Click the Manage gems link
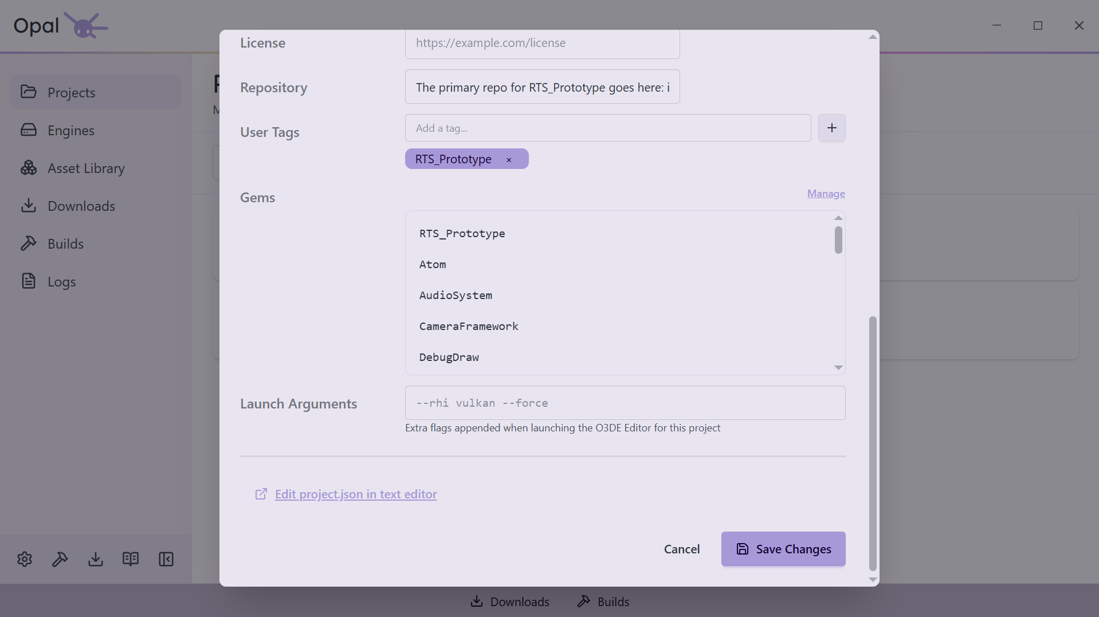The height and width of the screenshot is (617, 1099). [x=826, y=194]
